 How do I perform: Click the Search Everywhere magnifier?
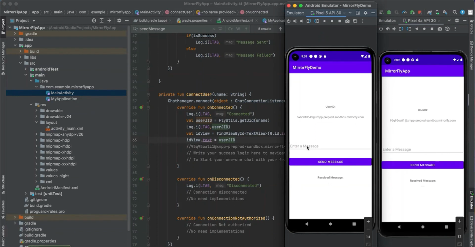coord(455,12)
